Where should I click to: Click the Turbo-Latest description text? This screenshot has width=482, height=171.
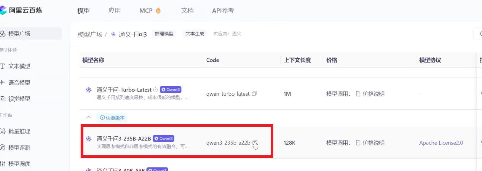click(x=142, y=98)
